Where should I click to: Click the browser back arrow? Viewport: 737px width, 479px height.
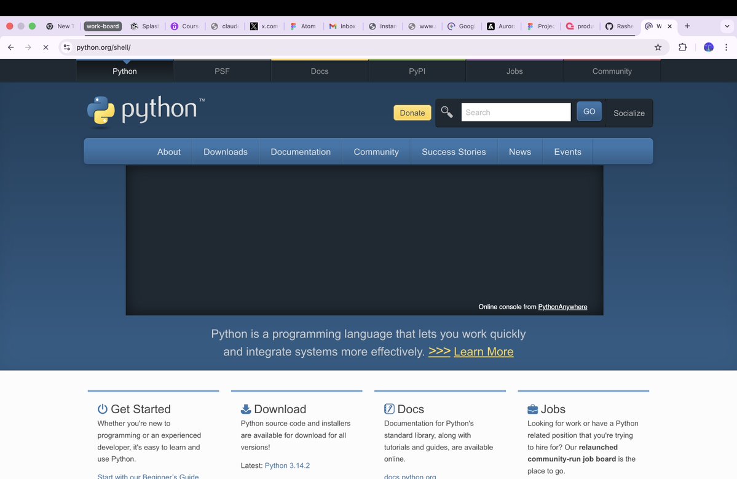pos(11,47)
